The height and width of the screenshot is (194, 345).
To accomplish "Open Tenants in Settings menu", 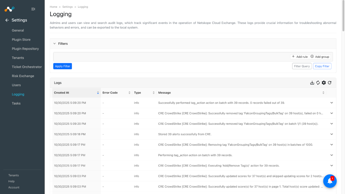I will [x=18, y=58].
